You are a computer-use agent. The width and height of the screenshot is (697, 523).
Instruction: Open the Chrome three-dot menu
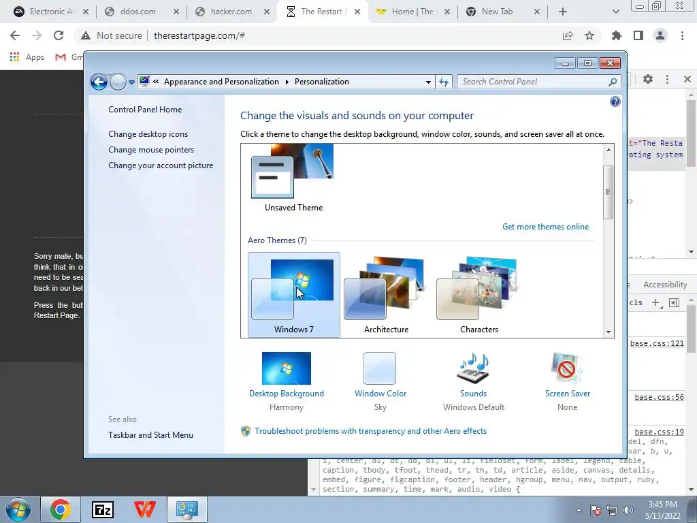point(682,35)
